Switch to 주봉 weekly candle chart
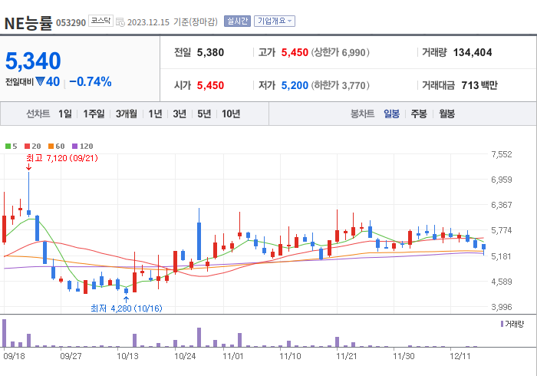 click(419, 114)
